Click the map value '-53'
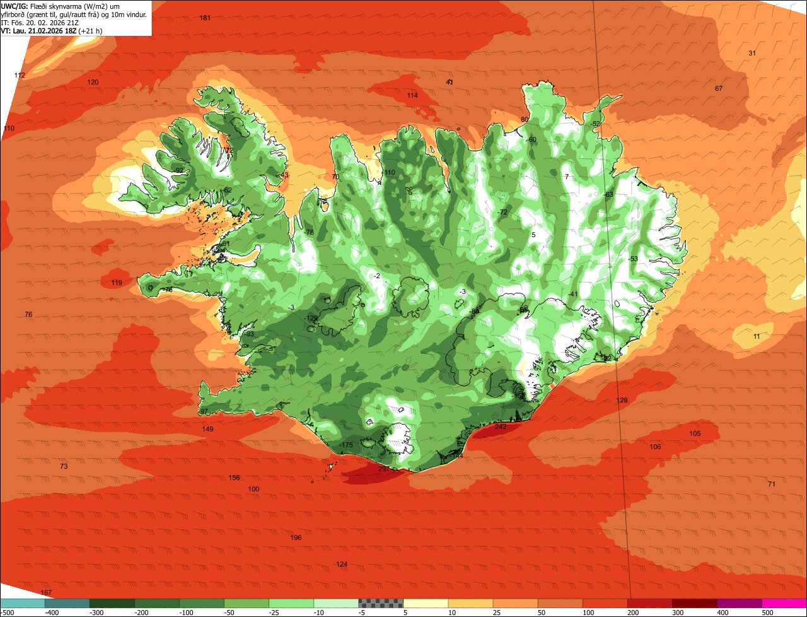Image resolution: width=807 pixels, height=617 pixels. [633, 259]
